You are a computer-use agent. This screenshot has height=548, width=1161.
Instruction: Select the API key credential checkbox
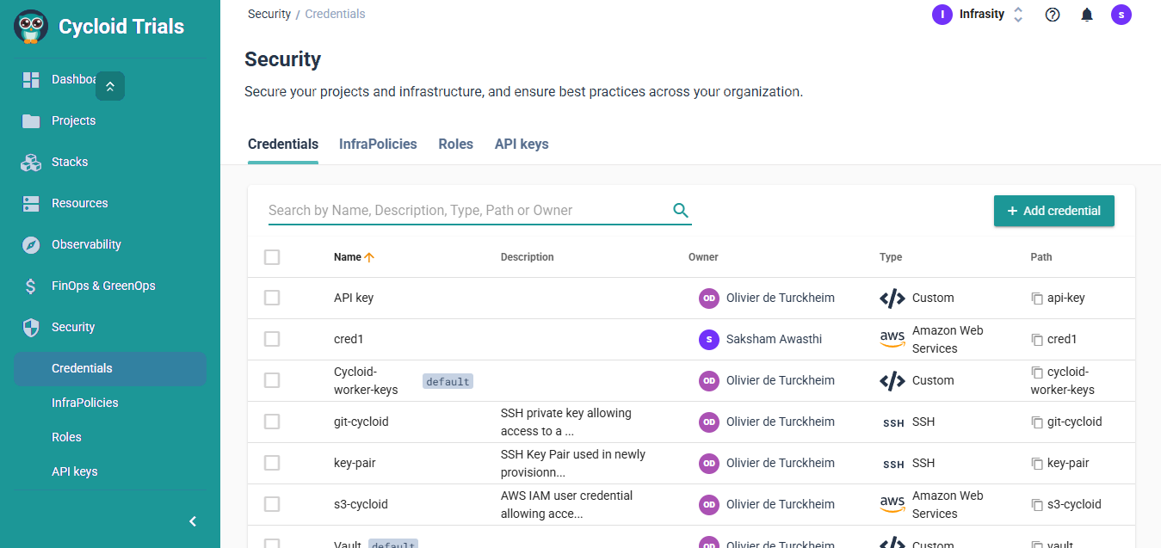click(x=272, y=298)
